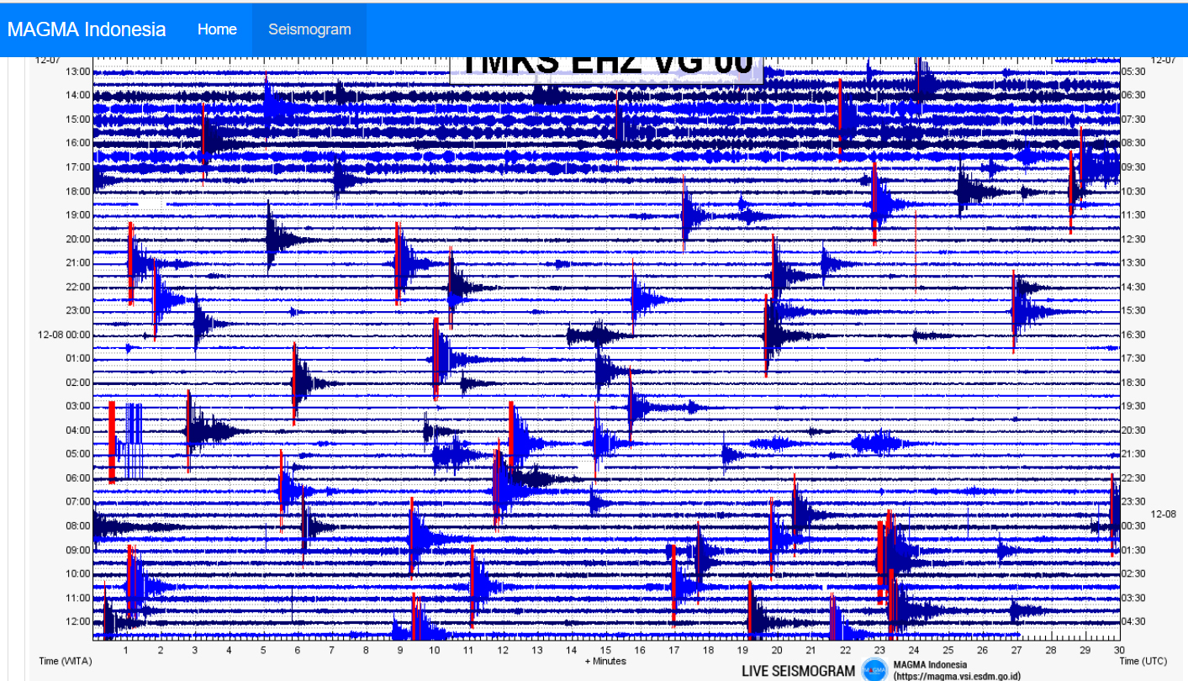Image resolution: width=1188 pixels, height=681 pixels.
Task: Click the 15:30 UTC time label
Action: tap(1134, 311)
